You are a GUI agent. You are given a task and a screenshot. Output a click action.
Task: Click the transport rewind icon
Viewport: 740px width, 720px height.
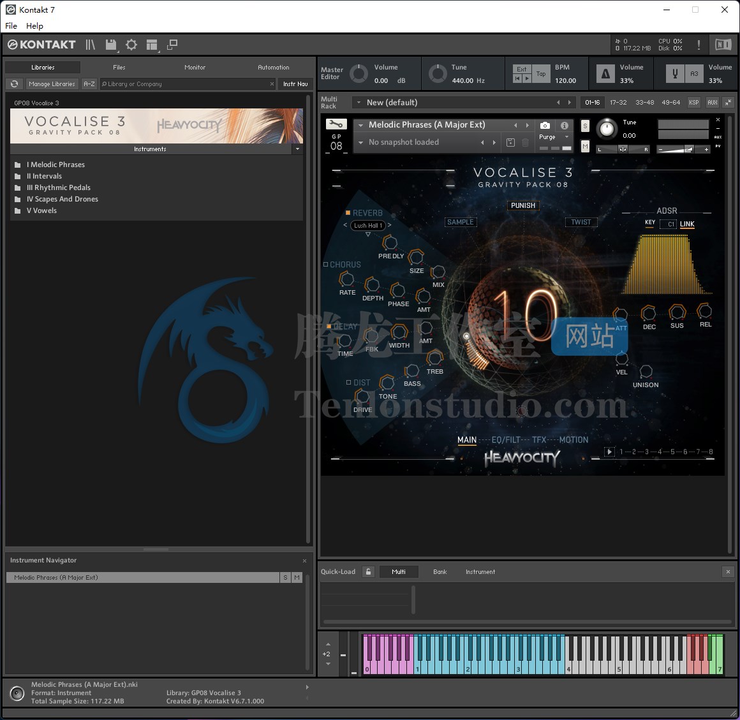coord(517,78)
